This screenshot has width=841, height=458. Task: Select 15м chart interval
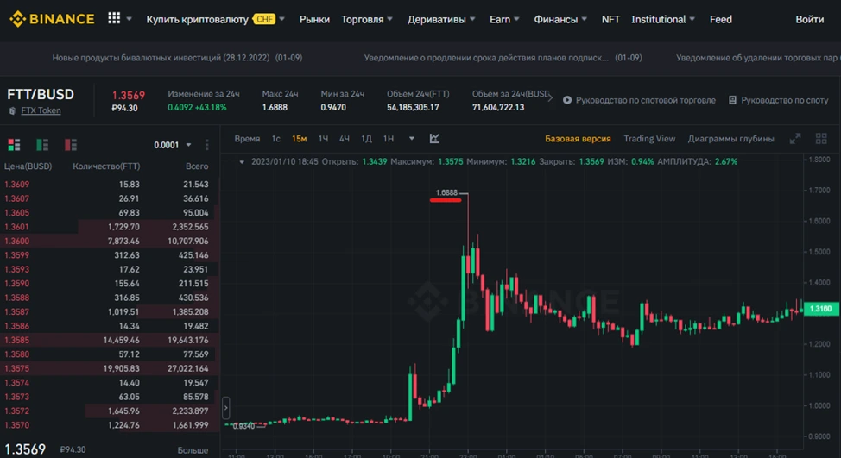click(x=299, y=139)
